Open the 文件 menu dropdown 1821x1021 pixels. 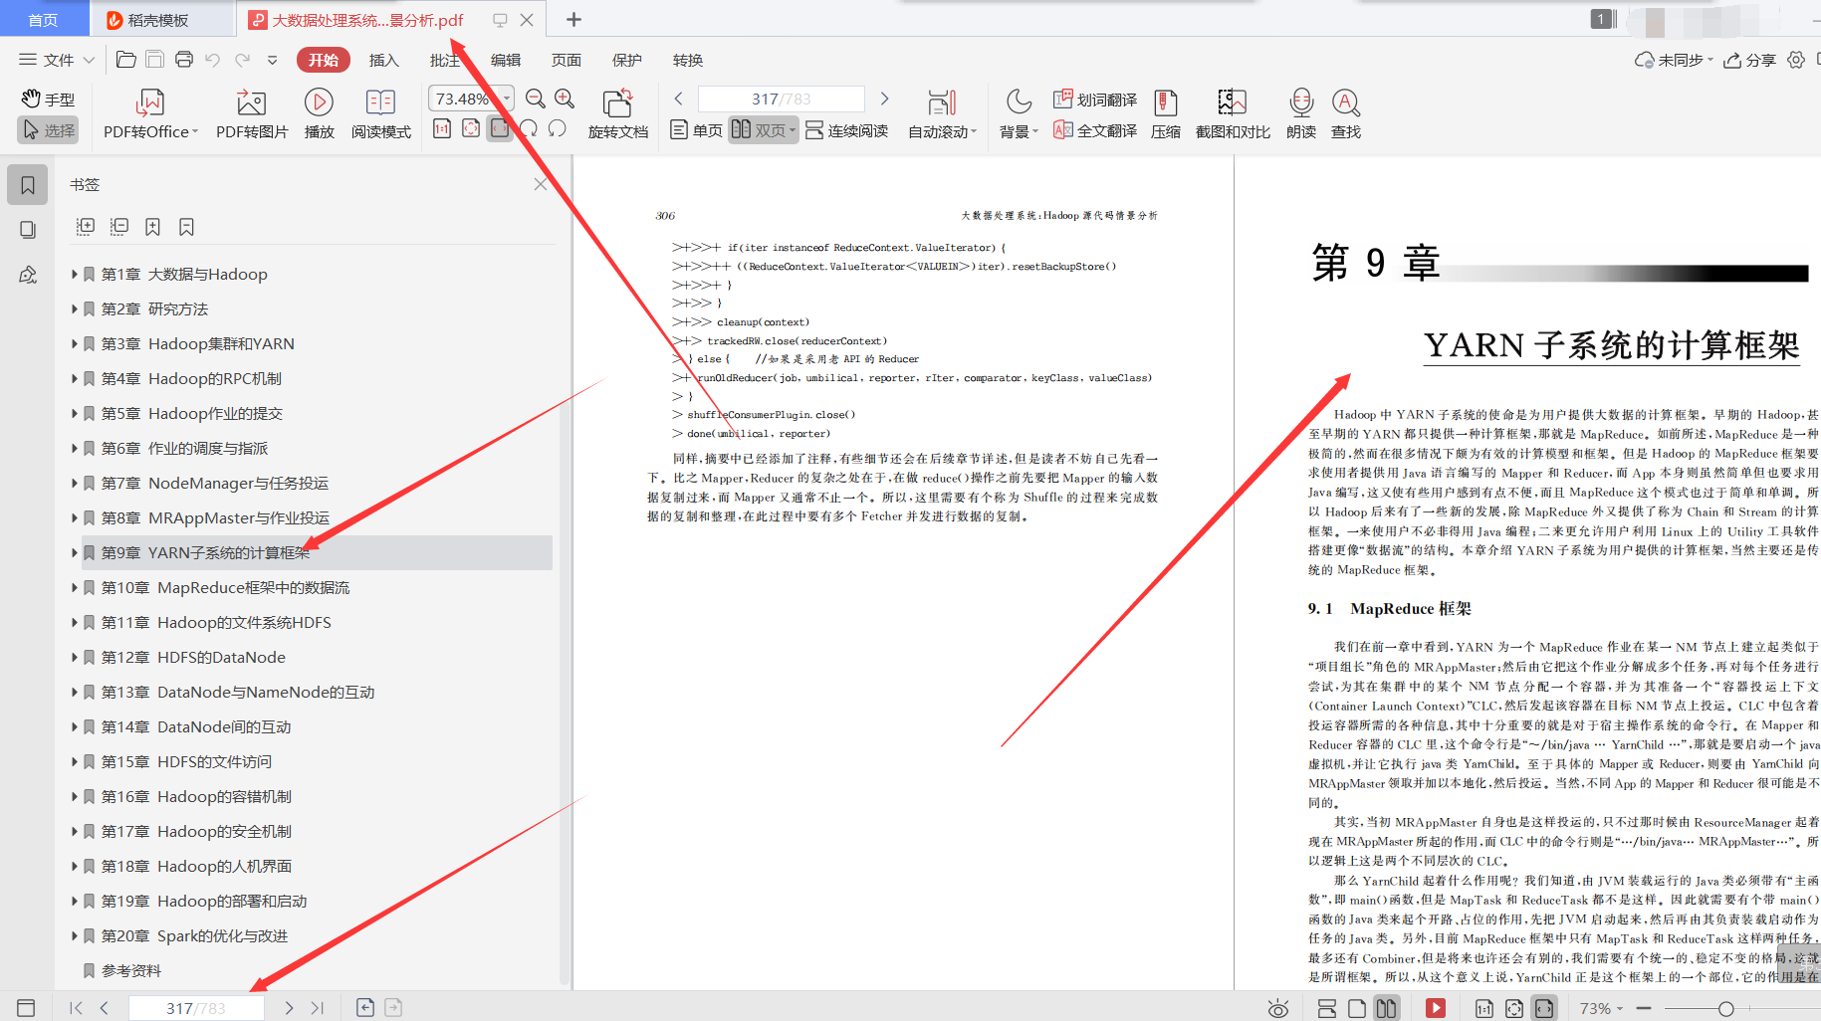tap(57, 60)
